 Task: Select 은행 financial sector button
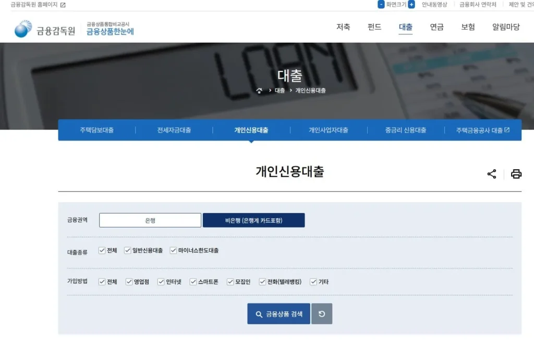(x=150, y=220)
